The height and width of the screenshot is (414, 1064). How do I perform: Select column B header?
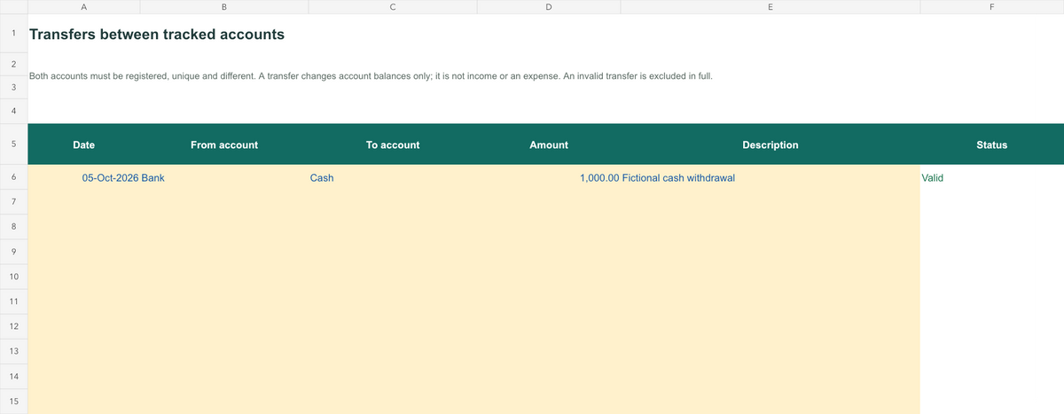[224, 7]
